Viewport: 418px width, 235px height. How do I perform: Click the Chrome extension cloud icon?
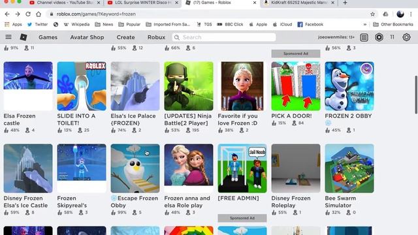pos(385,14)
